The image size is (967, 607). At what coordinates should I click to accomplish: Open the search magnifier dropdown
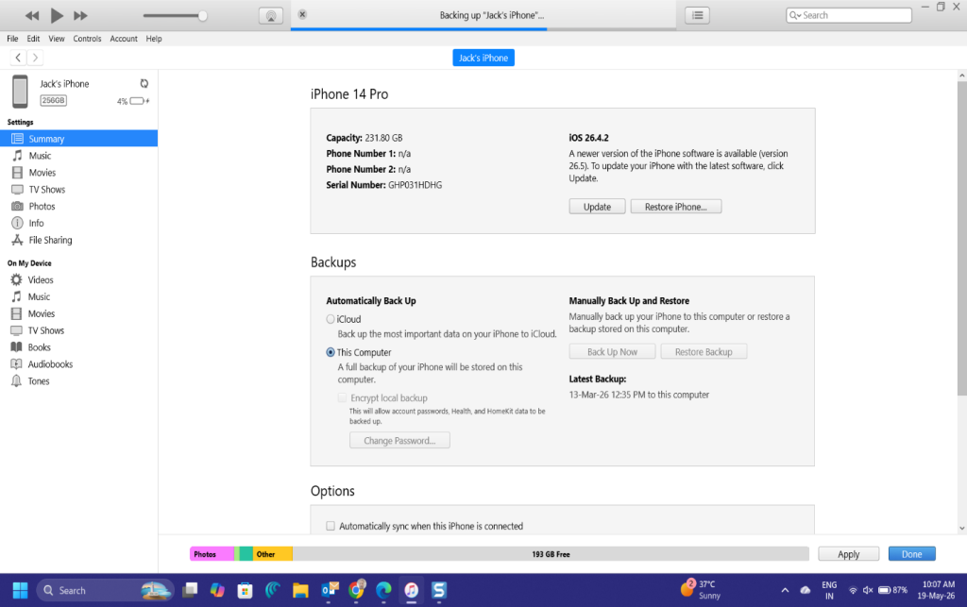click(795, 15)
